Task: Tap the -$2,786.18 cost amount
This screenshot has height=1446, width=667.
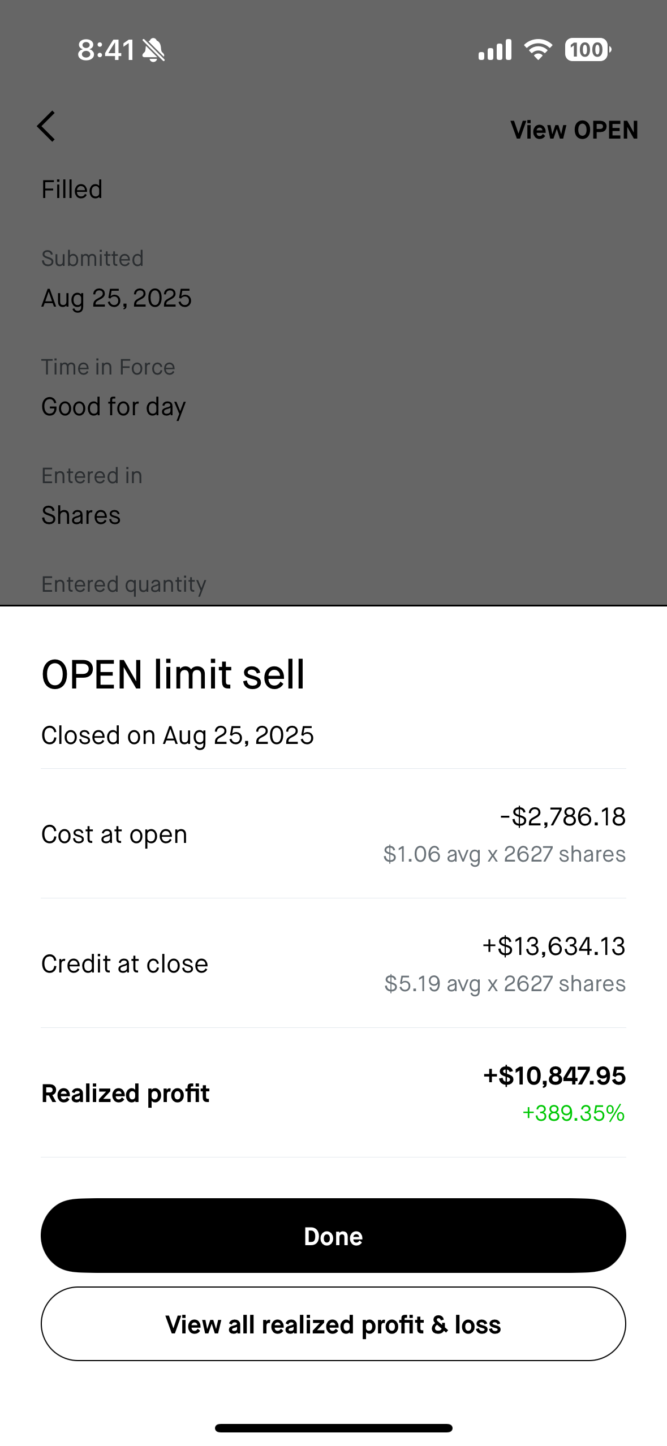Action: 563,817
